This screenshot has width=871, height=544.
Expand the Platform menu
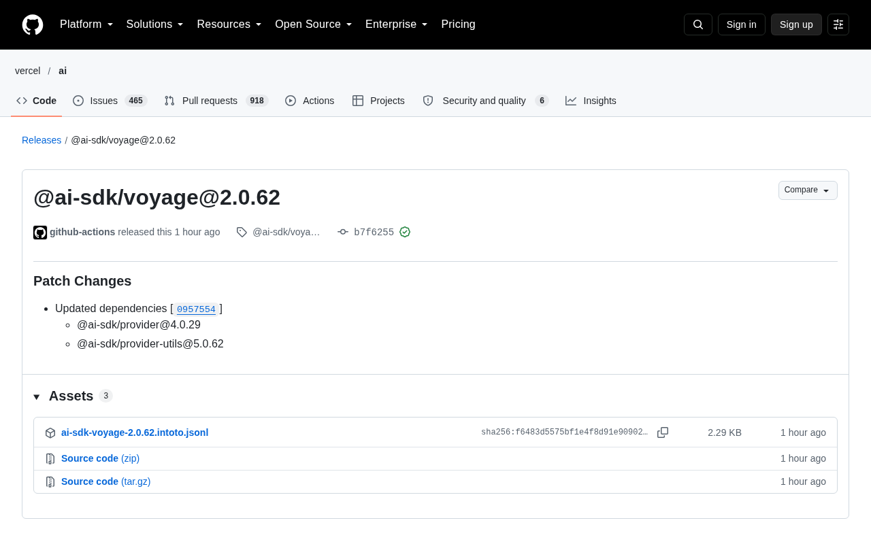86,24
